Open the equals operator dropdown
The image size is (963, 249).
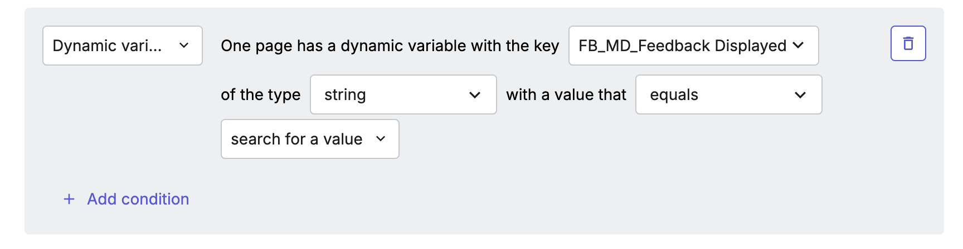click(729, 94)
